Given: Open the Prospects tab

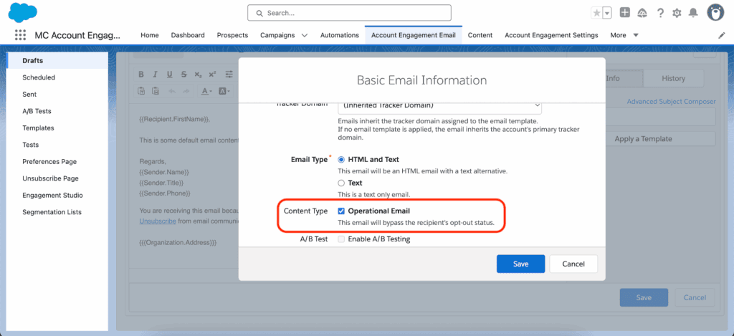Looking at the screenshot, I should (x=232, y=35).
